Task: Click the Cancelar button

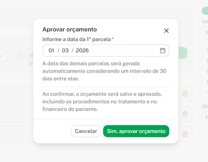Action: (x=86, y=131)
